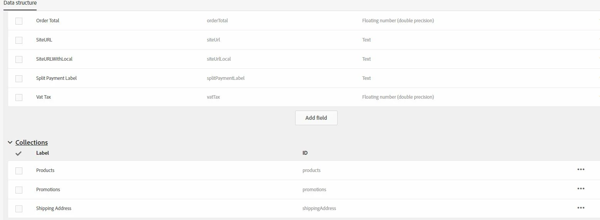
Task: Collapse the Collections section chevron
Action: 10,142
